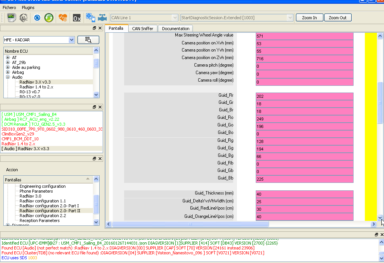Select CMF1_BCM_DDT_10 entry
This screenshot has height=263, width=384.
20,139
